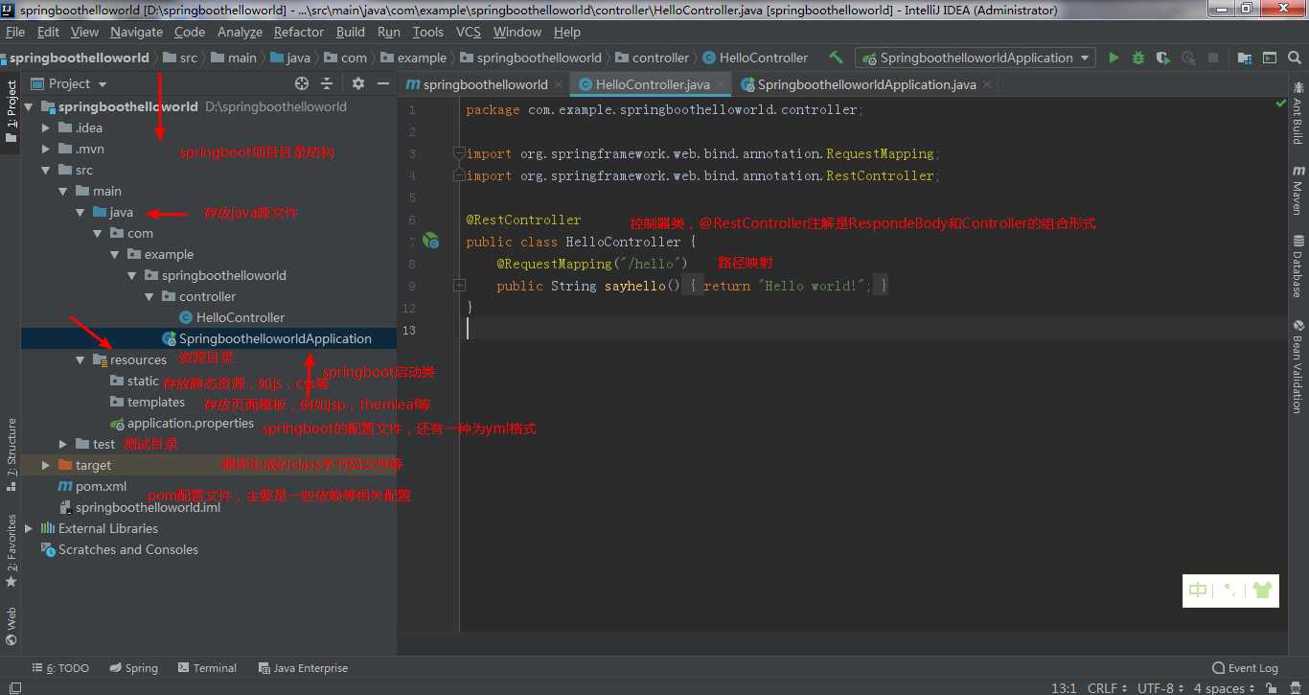Screen dimensions: 1309x695
Task: Expand the .idea folder
Action: pyautogui.click(x=46, y=127)
